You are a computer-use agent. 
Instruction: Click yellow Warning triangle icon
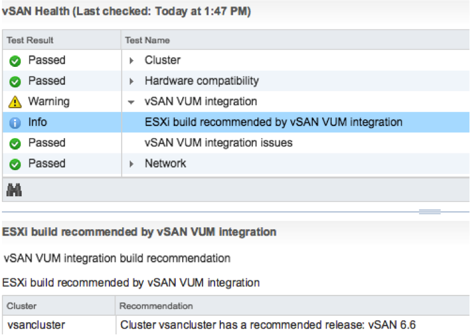click(x=15, y=102)
